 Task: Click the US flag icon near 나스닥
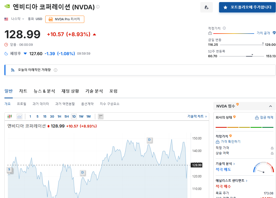click(6, 19)
